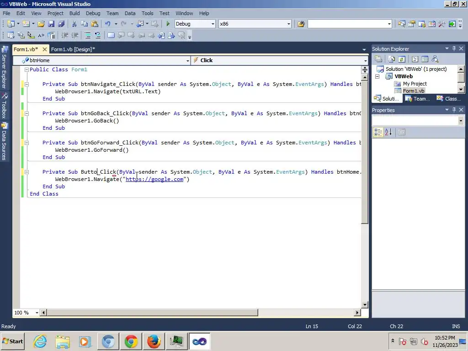
Task: Open Solution Explorer from the main toolbar icon
Action: click(x=401, y=24)
